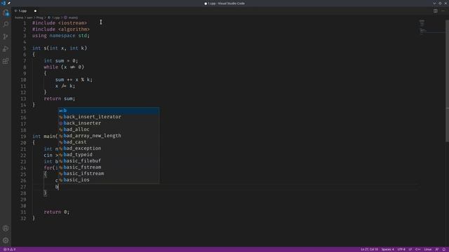Screen dimensions: 449x252
Task: Open the Manage gear icon
Action: tap(6, 240)
